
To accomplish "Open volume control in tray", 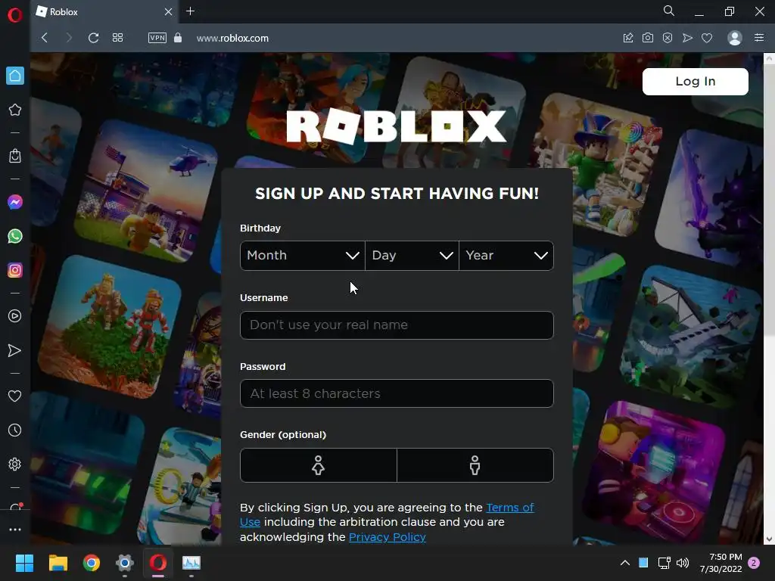I will click(683, 563).
